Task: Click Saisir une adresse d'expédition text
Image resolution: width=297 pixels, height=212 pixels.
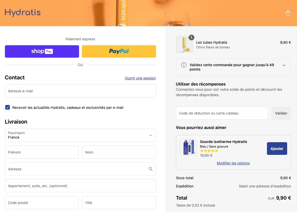Action: pyautogui.click(x=265, y=186)
